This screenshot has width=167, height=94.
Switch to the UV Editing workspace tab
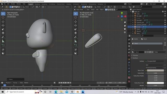coord(52,4)
